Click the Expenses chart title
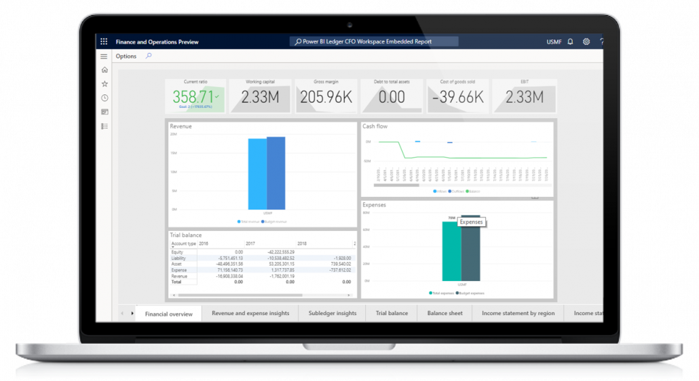This screenshot has height=381, width=699. [x=374, y=205]
